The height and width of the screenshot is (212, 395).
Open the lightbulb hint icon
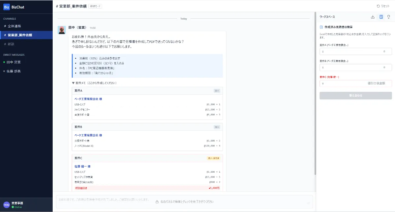tap(389, 17)
